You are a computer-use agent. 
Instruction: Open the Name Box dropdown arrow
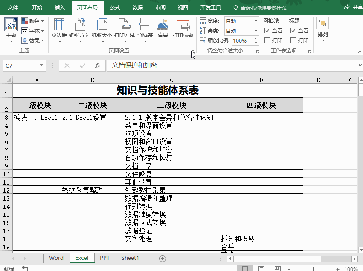coord(41,66)
